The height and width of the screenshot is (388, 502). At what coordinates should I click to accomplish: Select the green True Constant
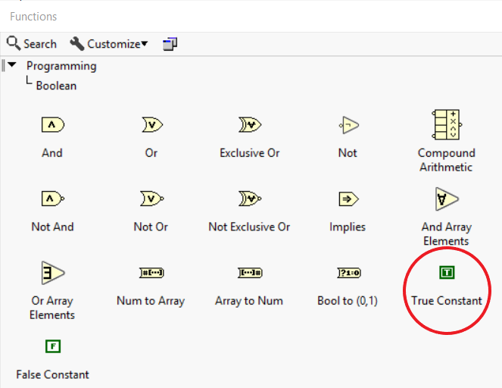point(447,272)
